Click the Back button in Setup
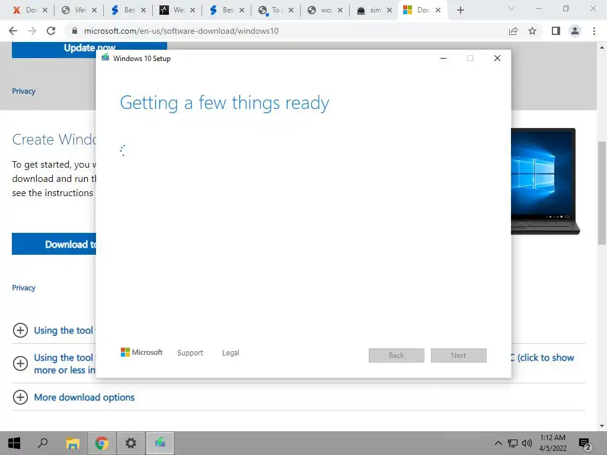Viewport: 607px width, 455px height. click(x=397, y=355)
